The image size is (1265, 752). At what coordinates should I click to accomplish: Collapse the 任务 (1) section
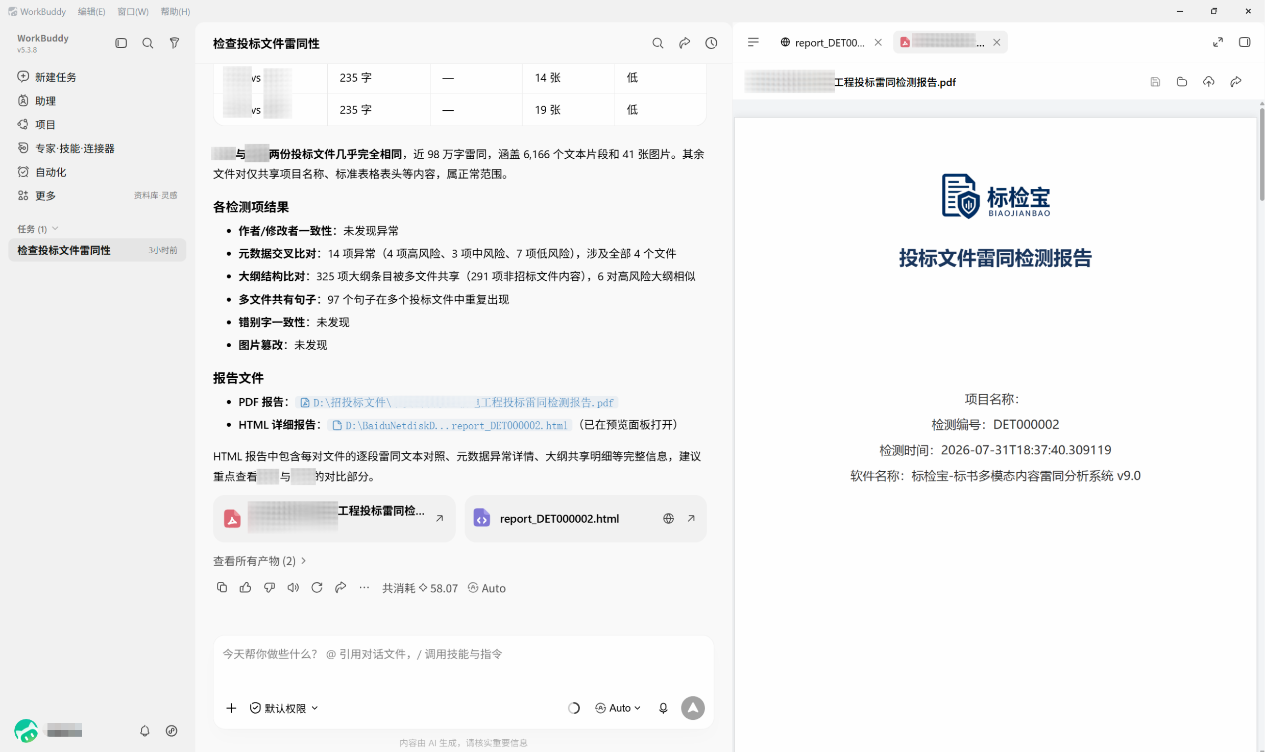click(x=38, y=229)
